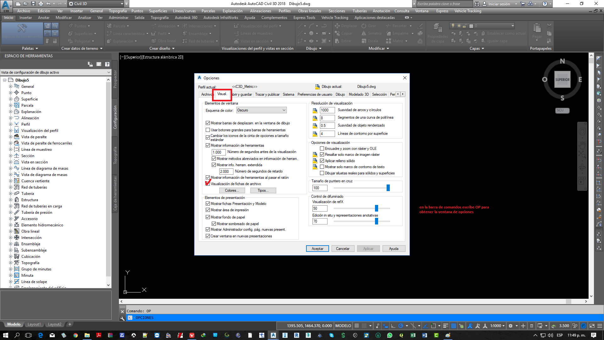Click the Plot printer icon in toolbar
Image resolution: width=604 pixels, height=340 pixels.
point(41,4)
